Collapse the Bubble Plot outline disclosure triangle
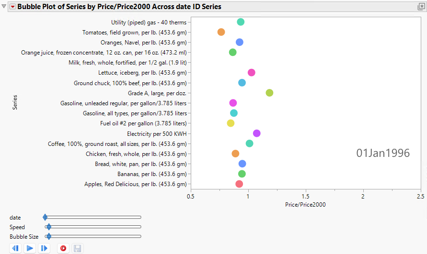The width and height of the screenshot is (427, 254). [x=4, y=7]
